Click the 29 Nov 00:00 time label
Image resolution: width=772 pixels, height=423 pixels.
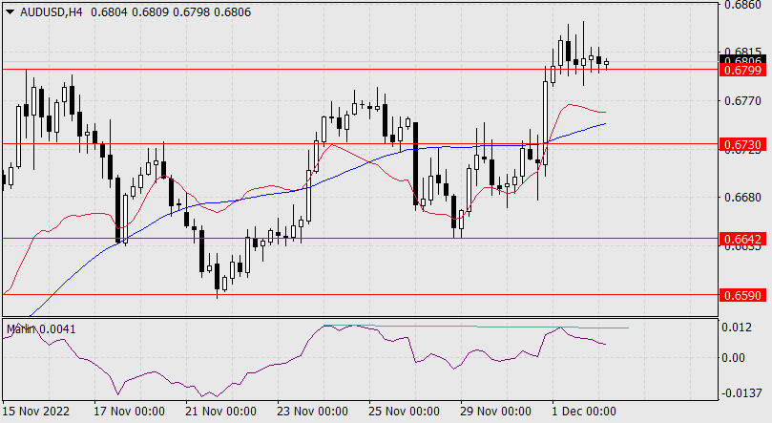coord(494,412)
